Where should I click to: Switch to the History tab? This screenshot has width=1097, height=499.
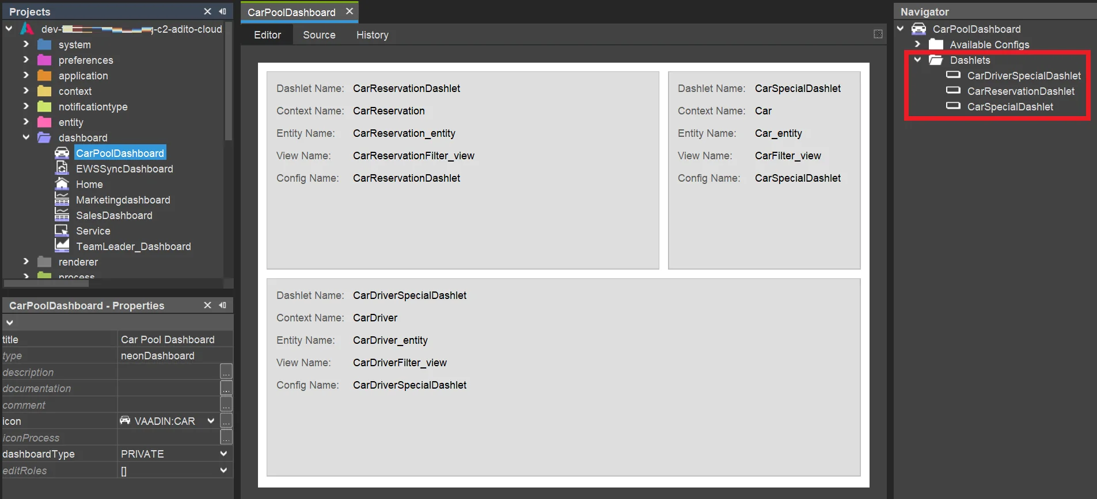point(372,35)
